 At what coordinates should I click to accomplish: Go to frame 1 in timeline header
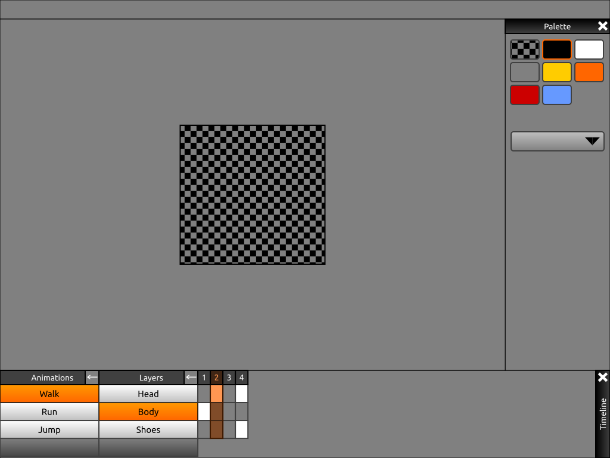204,377
